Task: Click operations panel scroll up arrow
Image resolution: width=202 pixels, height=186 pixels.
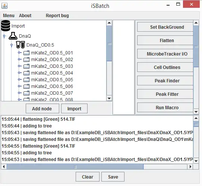Action: 196,23
